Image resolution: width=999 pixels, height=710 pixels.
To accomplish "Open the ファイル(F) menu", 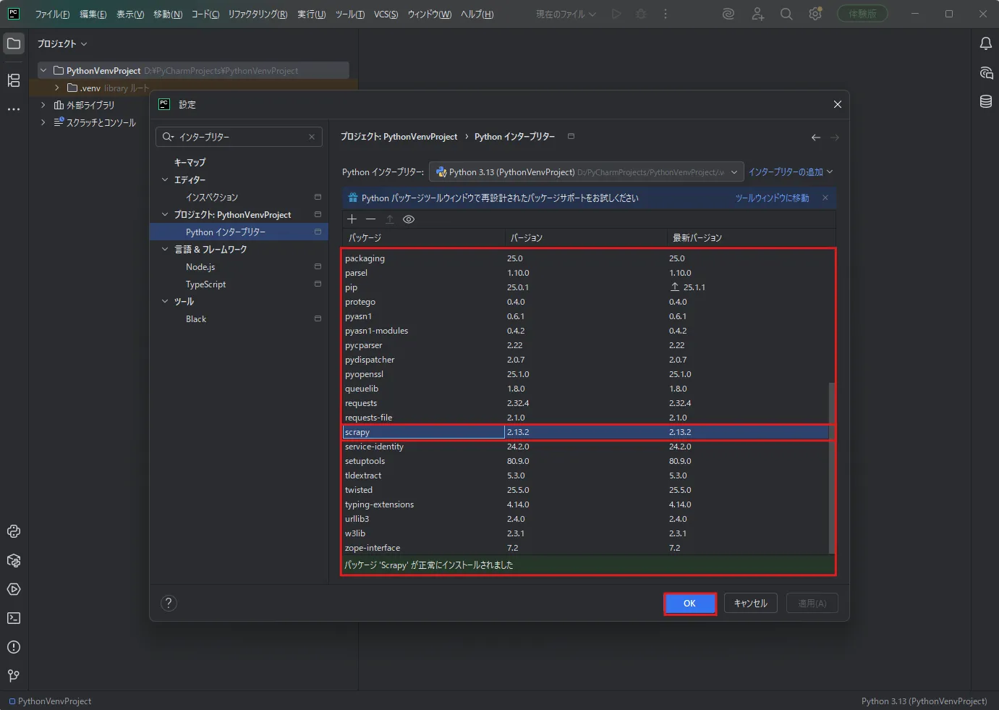I will 52,14.
